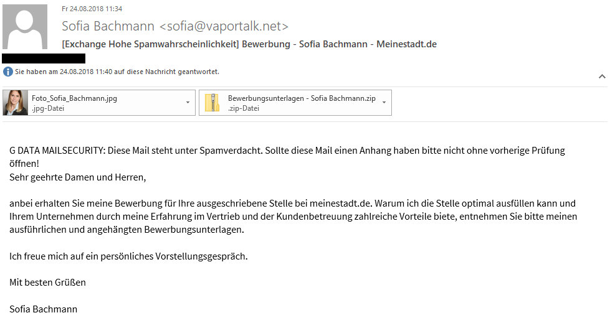Image resolution: width=610 pixels, height=323 pixels.
Task: Click 'Mit besten Grüßen' closing line
Action: coord(48,283)
